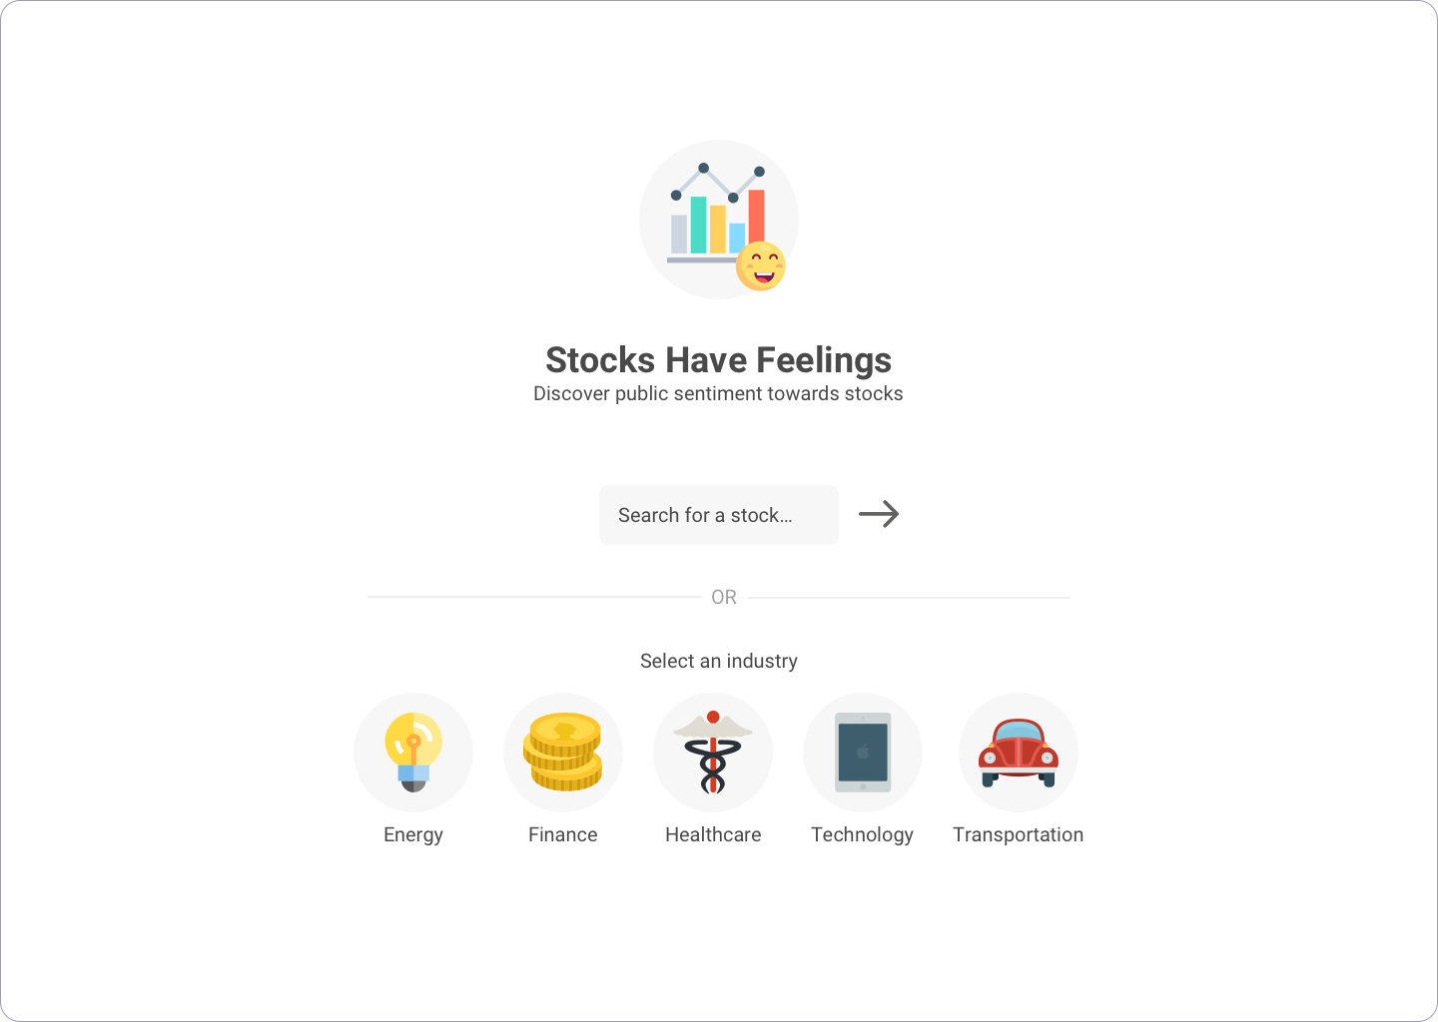Click the 'Finance' text label
The height and width of the screenshot is (1022, 1438).
click(x=563, y=834)
